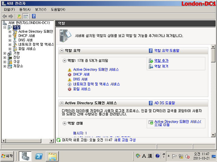Open the 역할 요약 도움말 link
Viewport: 217px width, 162px height.
[167, 51]
